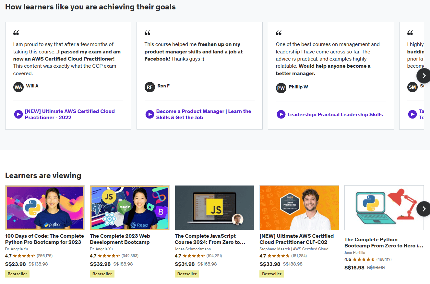Viewport: 430px width, 284px height.
Task: Open The Complete JavaScript Course 2024 title
Action: [210, 239]
